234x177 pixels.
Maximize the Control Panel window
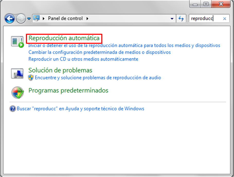206,4
